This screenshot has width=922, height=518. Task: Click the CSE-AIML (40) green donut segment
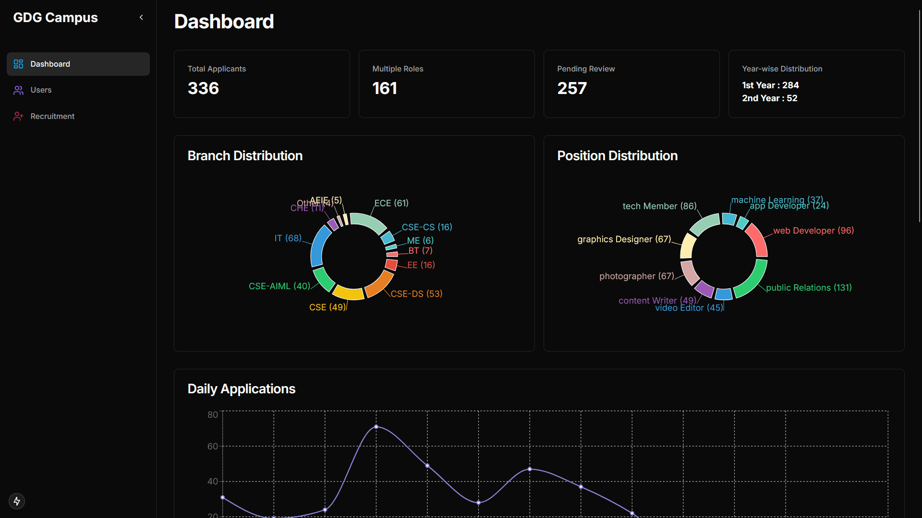coord(323,280)
